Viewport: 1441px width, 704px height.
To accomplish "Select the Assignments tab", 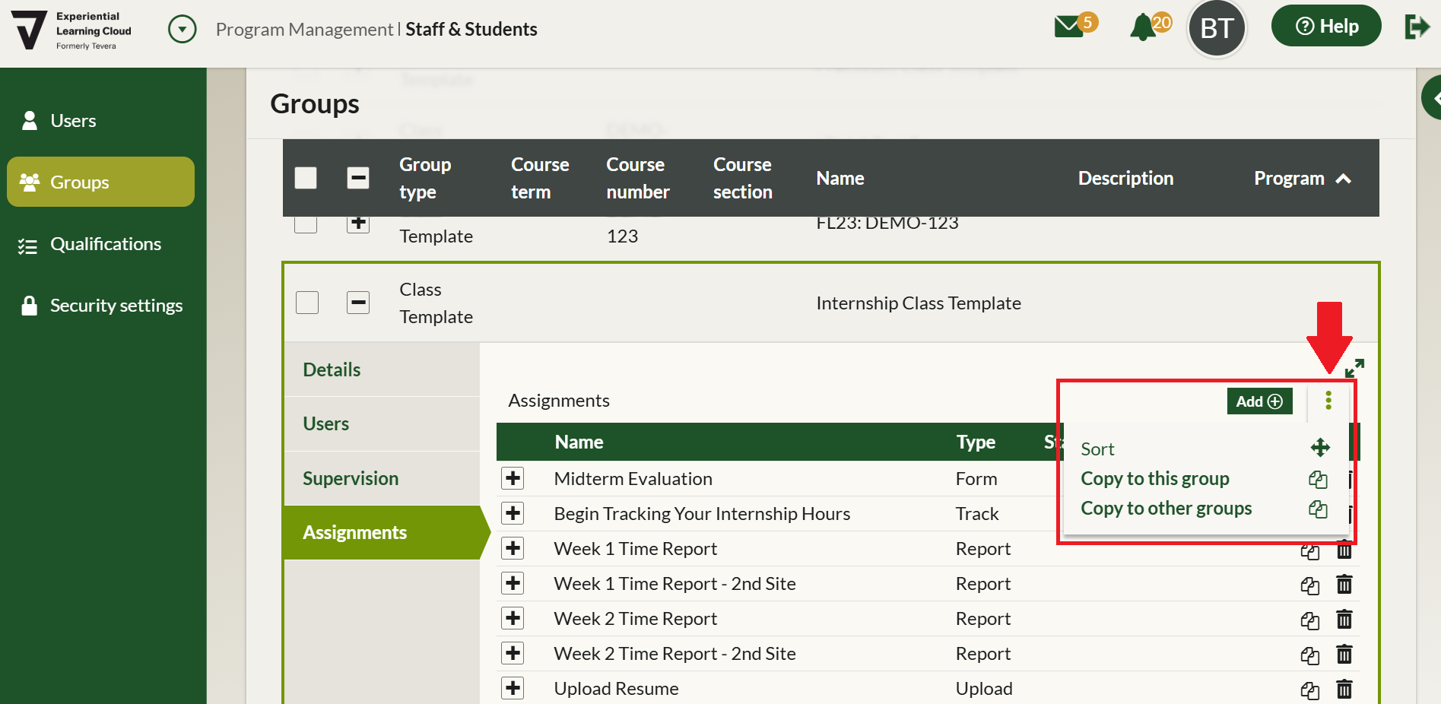I will click(382, 532).
